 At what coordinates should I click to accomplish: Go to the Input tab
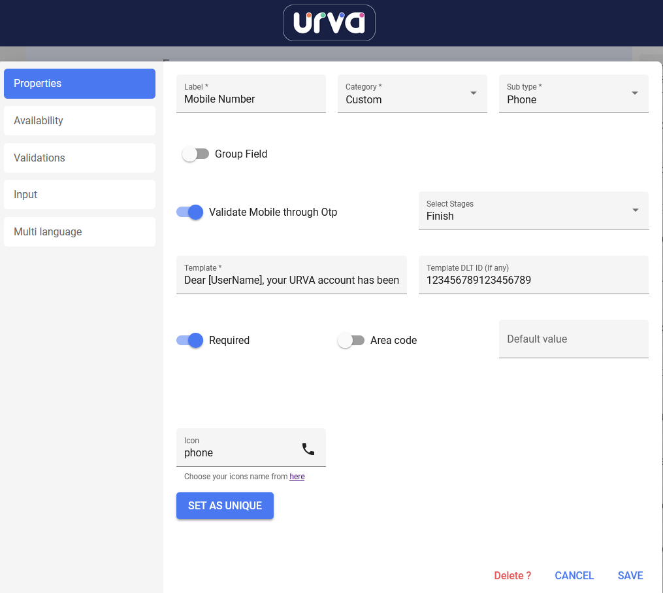click(80, 194)
